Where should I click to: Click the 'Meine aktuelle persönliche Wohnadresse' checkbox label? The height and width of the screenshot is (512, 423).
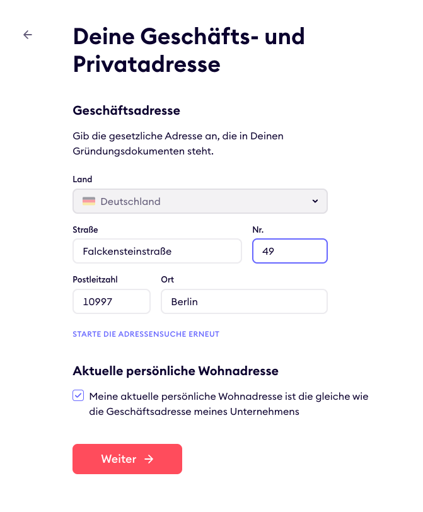[x=228, y=404]
